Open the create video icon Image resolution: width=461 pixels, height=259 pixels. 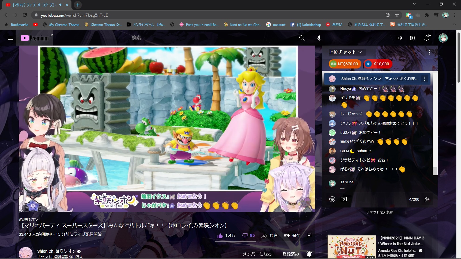(399, 38)
